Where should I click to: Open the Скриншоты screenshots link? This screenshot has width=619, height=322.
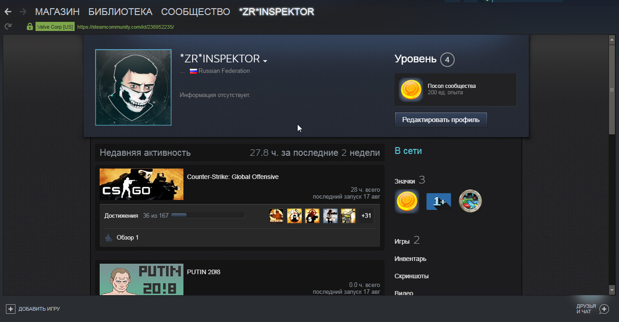[x=411, y=276]
